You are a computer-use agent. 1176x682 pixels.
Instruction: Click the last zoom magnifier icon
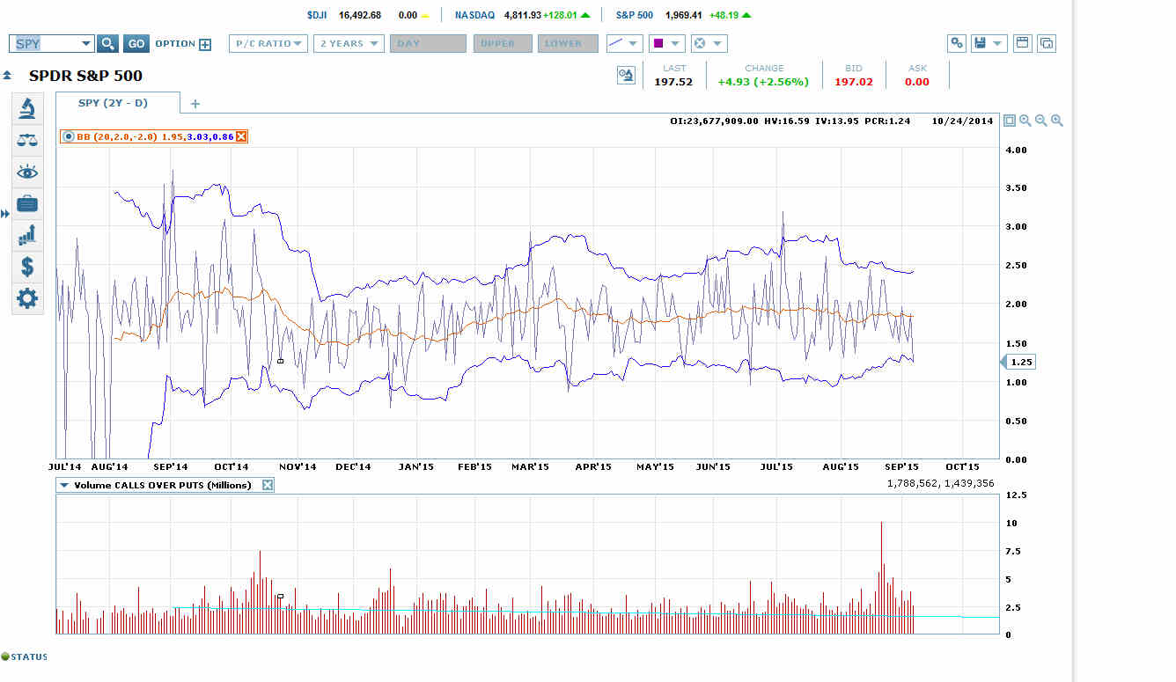click(1057, 121)
